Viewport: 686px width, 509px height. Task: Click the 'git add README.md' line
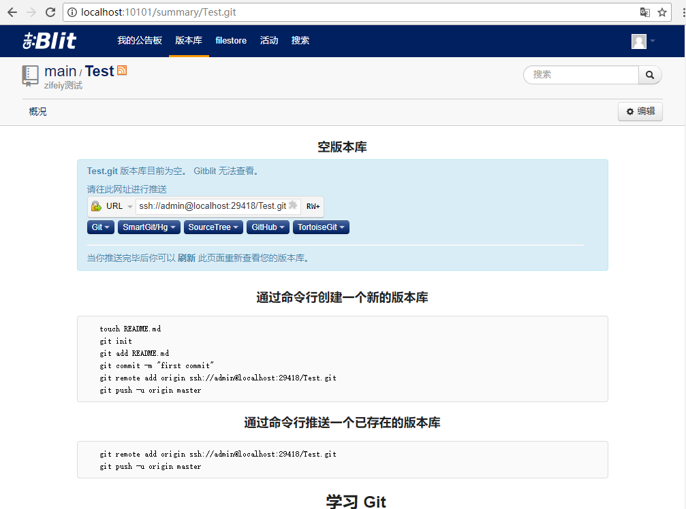click(134, 353)
